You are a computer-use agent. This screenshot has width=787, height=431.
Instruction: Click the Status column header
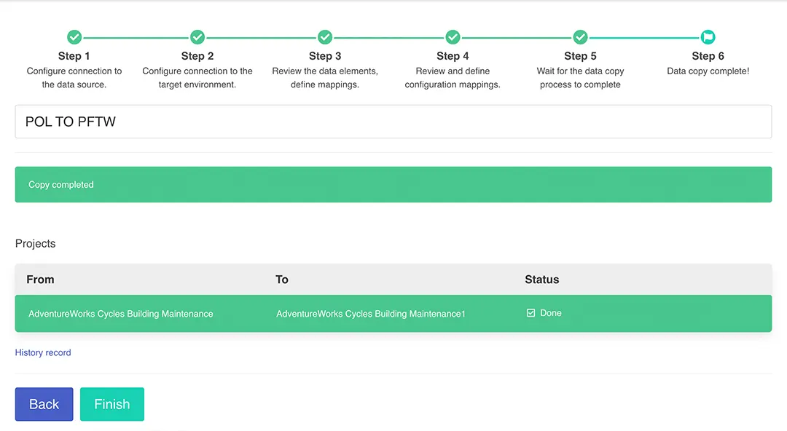coord(541,280)
